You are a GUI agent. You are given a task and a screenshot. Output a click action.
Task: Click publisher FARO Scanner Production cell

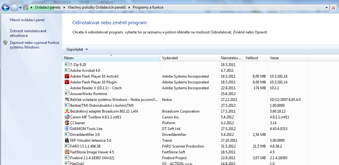183,146
